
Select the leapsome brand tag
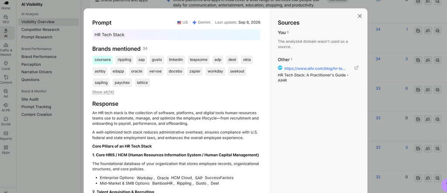point(199,60)
